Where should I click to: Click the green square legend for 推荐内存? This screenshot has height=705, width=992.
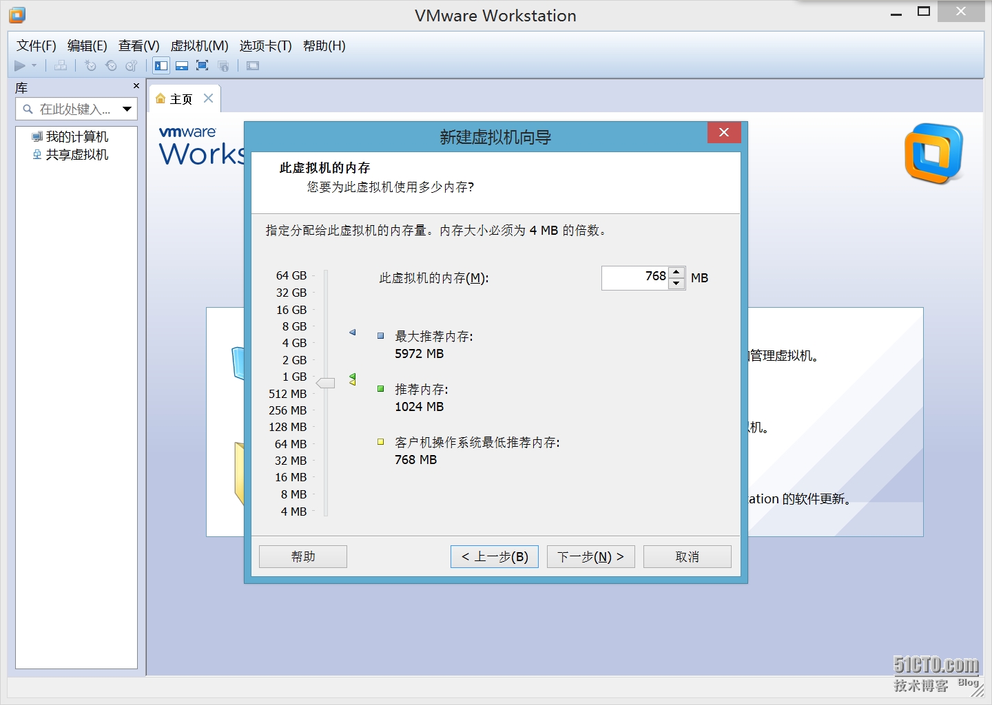pos(380,389)
